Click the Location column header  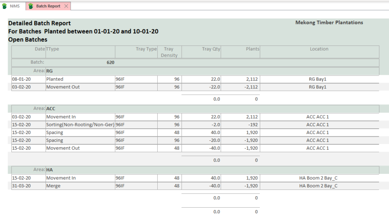click(319, 49)
